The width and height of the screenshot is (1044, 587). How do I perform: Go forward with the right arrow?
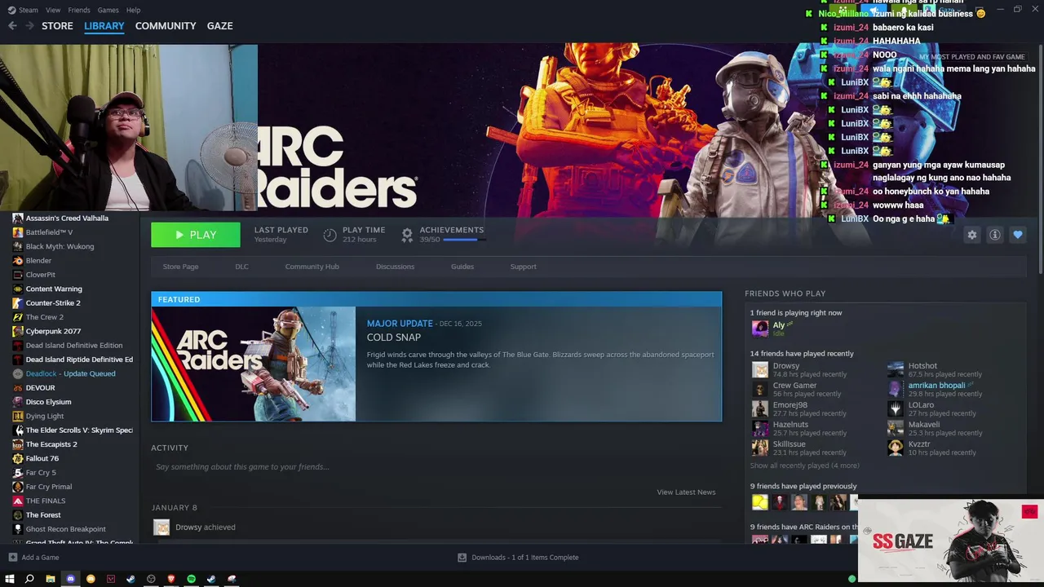click(x=29, y=26)
